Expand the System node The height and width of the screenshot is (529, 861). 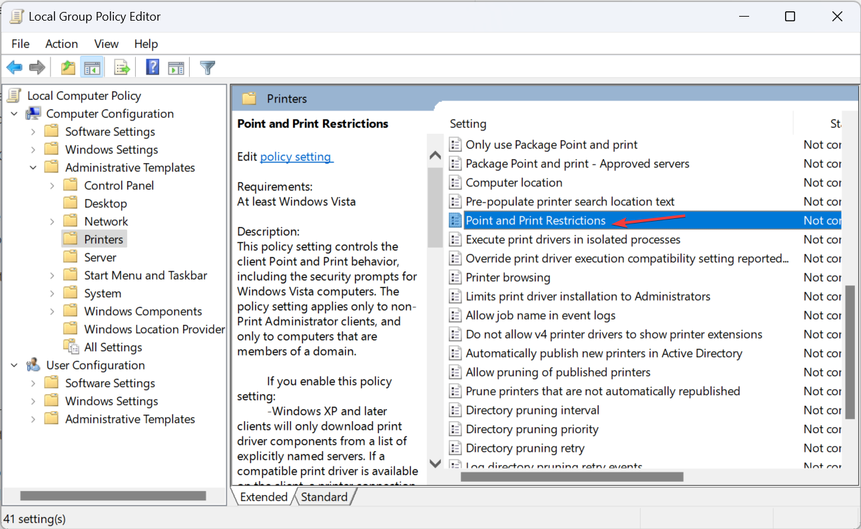[53, 293]
